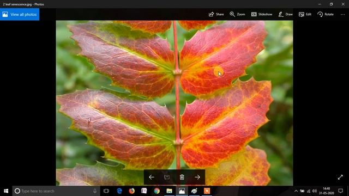Viewport: 349px width, 196px height.
Task: Enter full screen with diagonal arrows
Action: [340, 177]
